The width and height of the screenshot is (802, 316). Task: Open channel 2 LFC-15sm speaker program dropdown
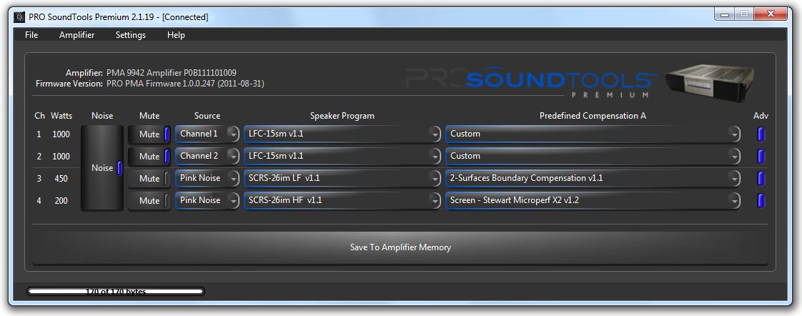[x=342, y=156]
